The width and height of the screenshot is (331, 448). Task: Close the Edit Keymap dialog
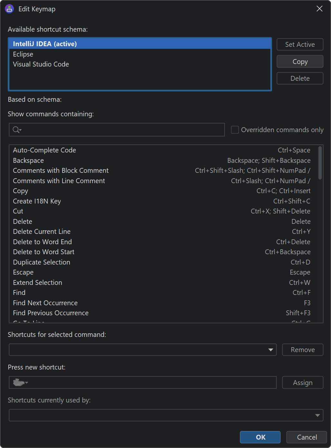[319, 9]
